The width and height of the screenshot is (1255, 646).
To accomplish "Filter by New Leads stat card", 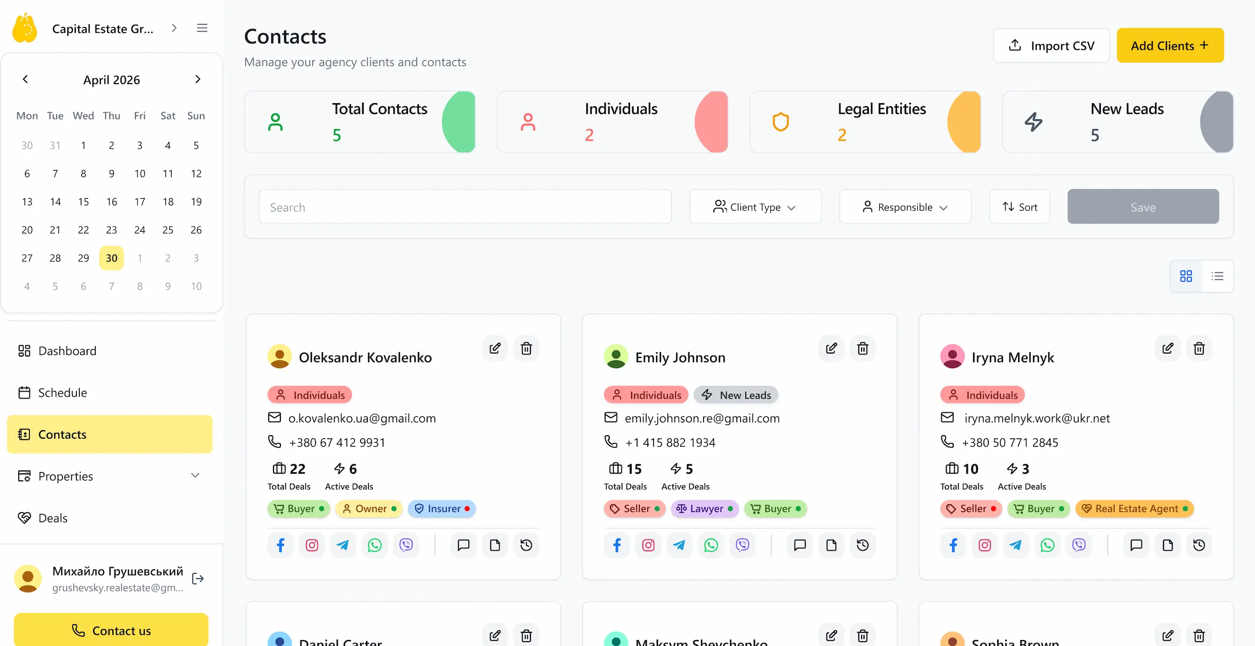I will pyautogui.click(x=1118, y=122).
